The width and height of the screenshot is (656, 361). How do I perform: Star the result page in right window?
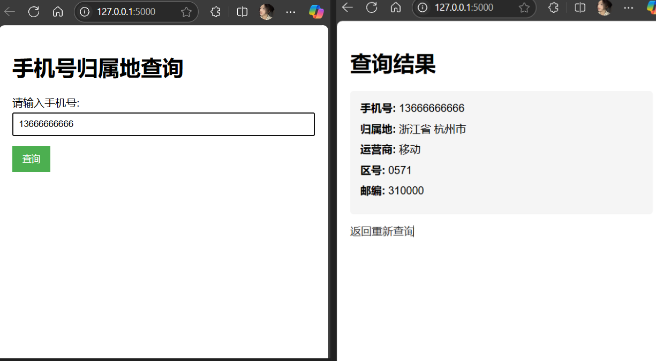point(524,7)
